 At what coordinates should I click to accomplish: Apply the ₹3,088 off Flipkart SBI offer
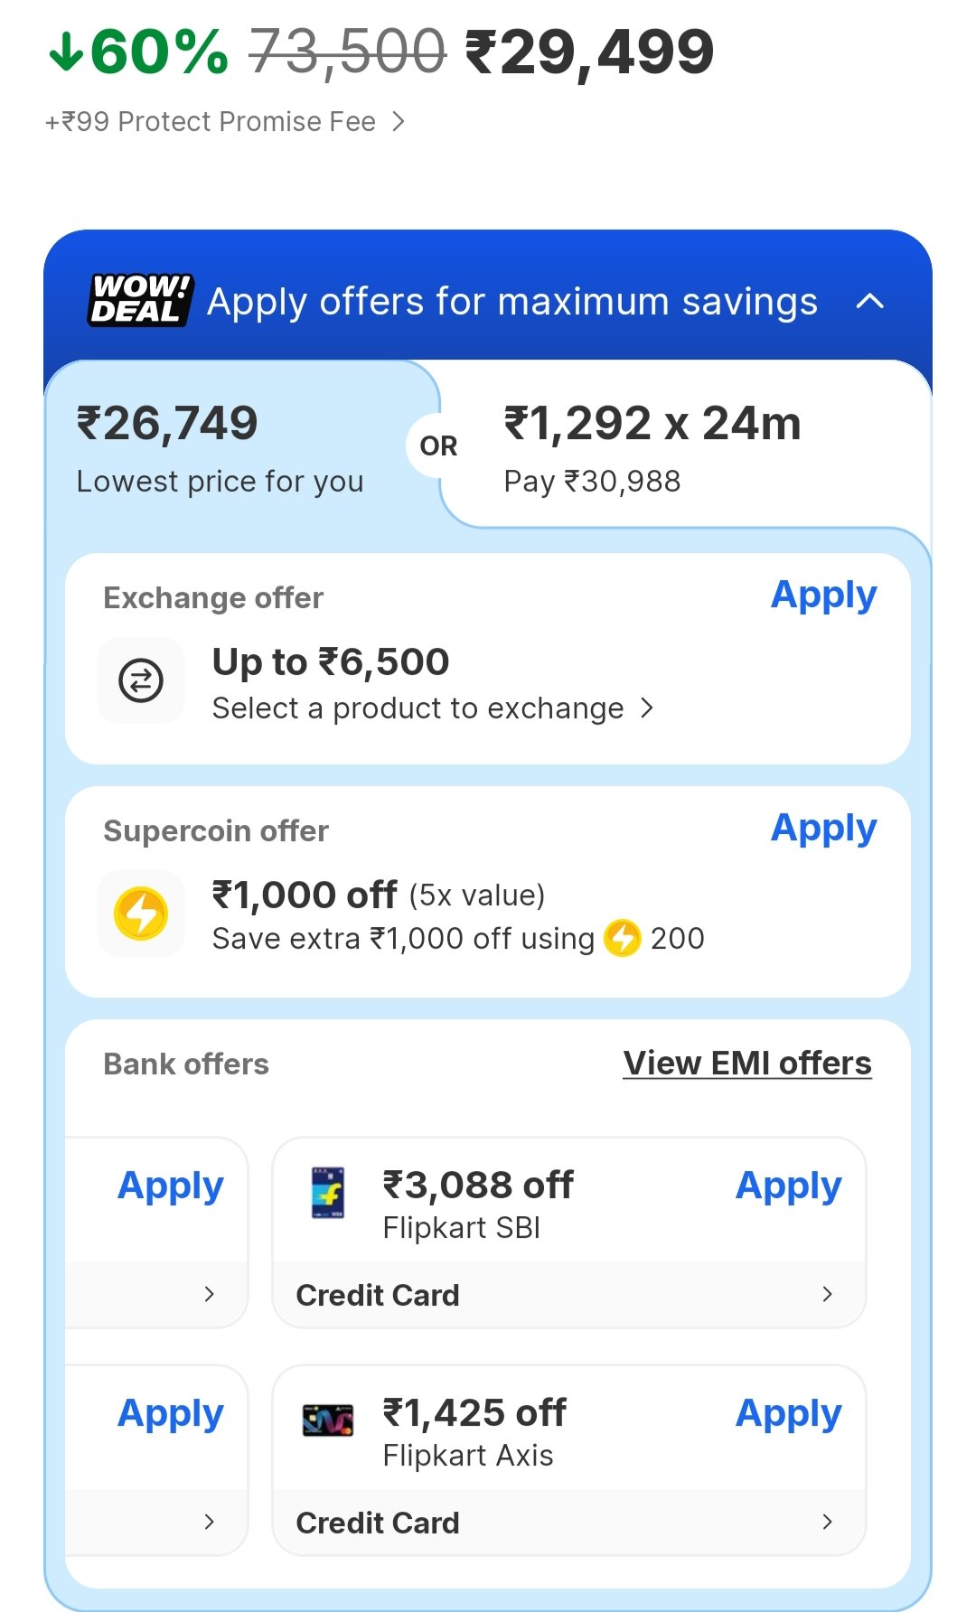pyautogui.click(x=788, y=1186)
